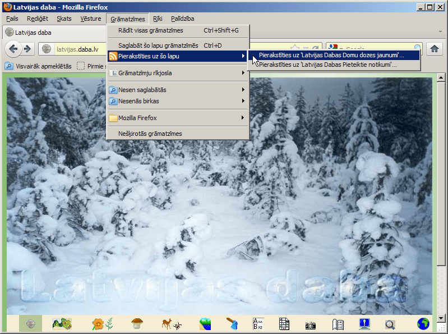Open the landscape with water icon
448x334 pixels.
205,324
